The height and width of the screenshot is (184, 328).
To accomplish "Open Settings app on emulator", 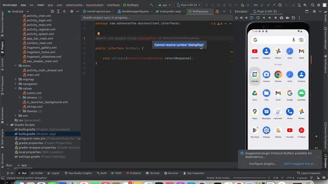I will coord(266,132).
